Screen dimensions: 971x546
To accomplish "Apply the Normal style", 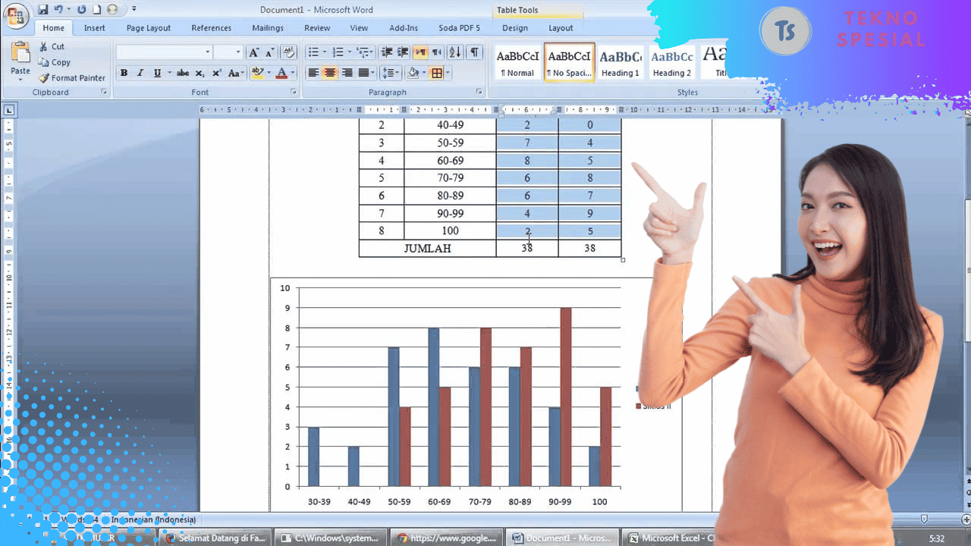I will [517, 61].
